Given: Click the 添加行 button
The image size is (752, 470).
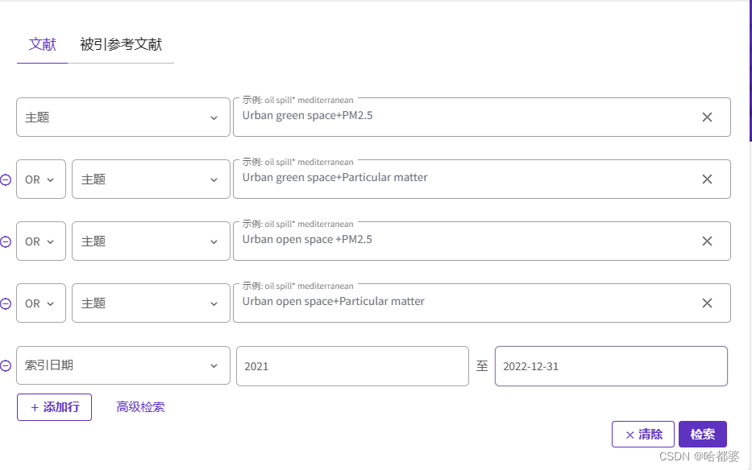Looking at the screenshot, I should [x=54, y=407].
